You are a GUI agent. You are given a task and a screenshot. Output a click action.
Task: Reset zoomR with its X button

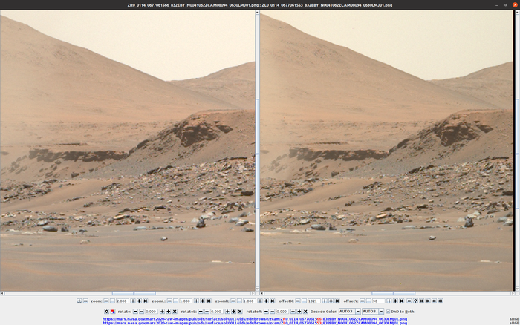[x=272, y=301]
